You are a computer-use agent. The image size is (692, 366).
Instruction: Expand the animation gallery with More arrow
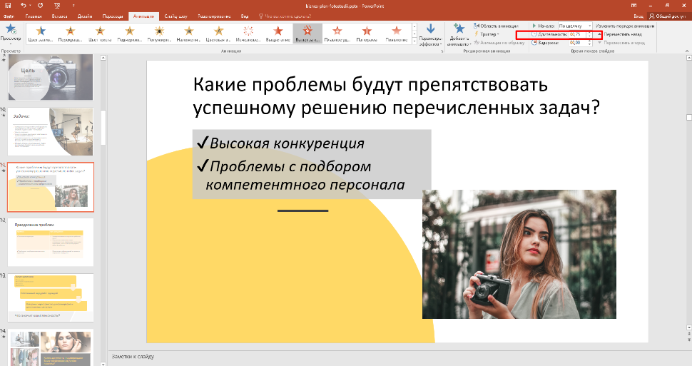414,41
